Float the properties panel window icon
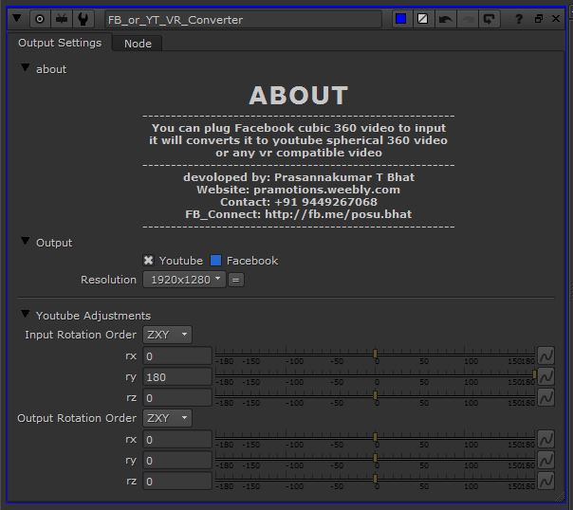 click(x=539, y=19)
